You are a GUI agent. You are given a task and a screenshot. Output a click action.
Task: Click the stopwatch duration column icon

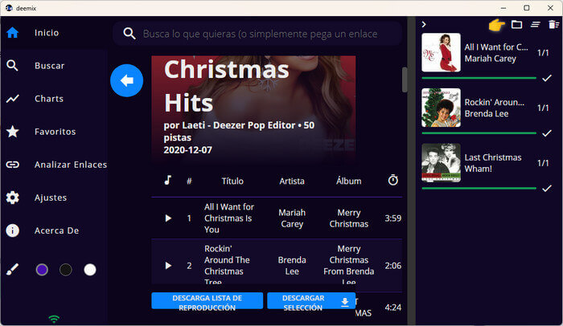coord(393,180)
